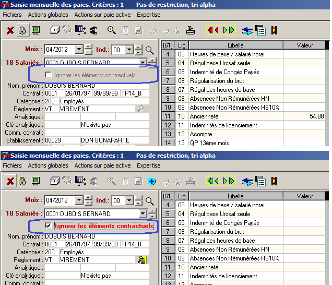
Task: Click the Libellé column header in top window
Action: (x=235, y=45)
